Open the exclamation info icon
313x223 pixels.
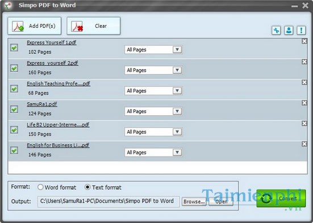tap(301, 31)
